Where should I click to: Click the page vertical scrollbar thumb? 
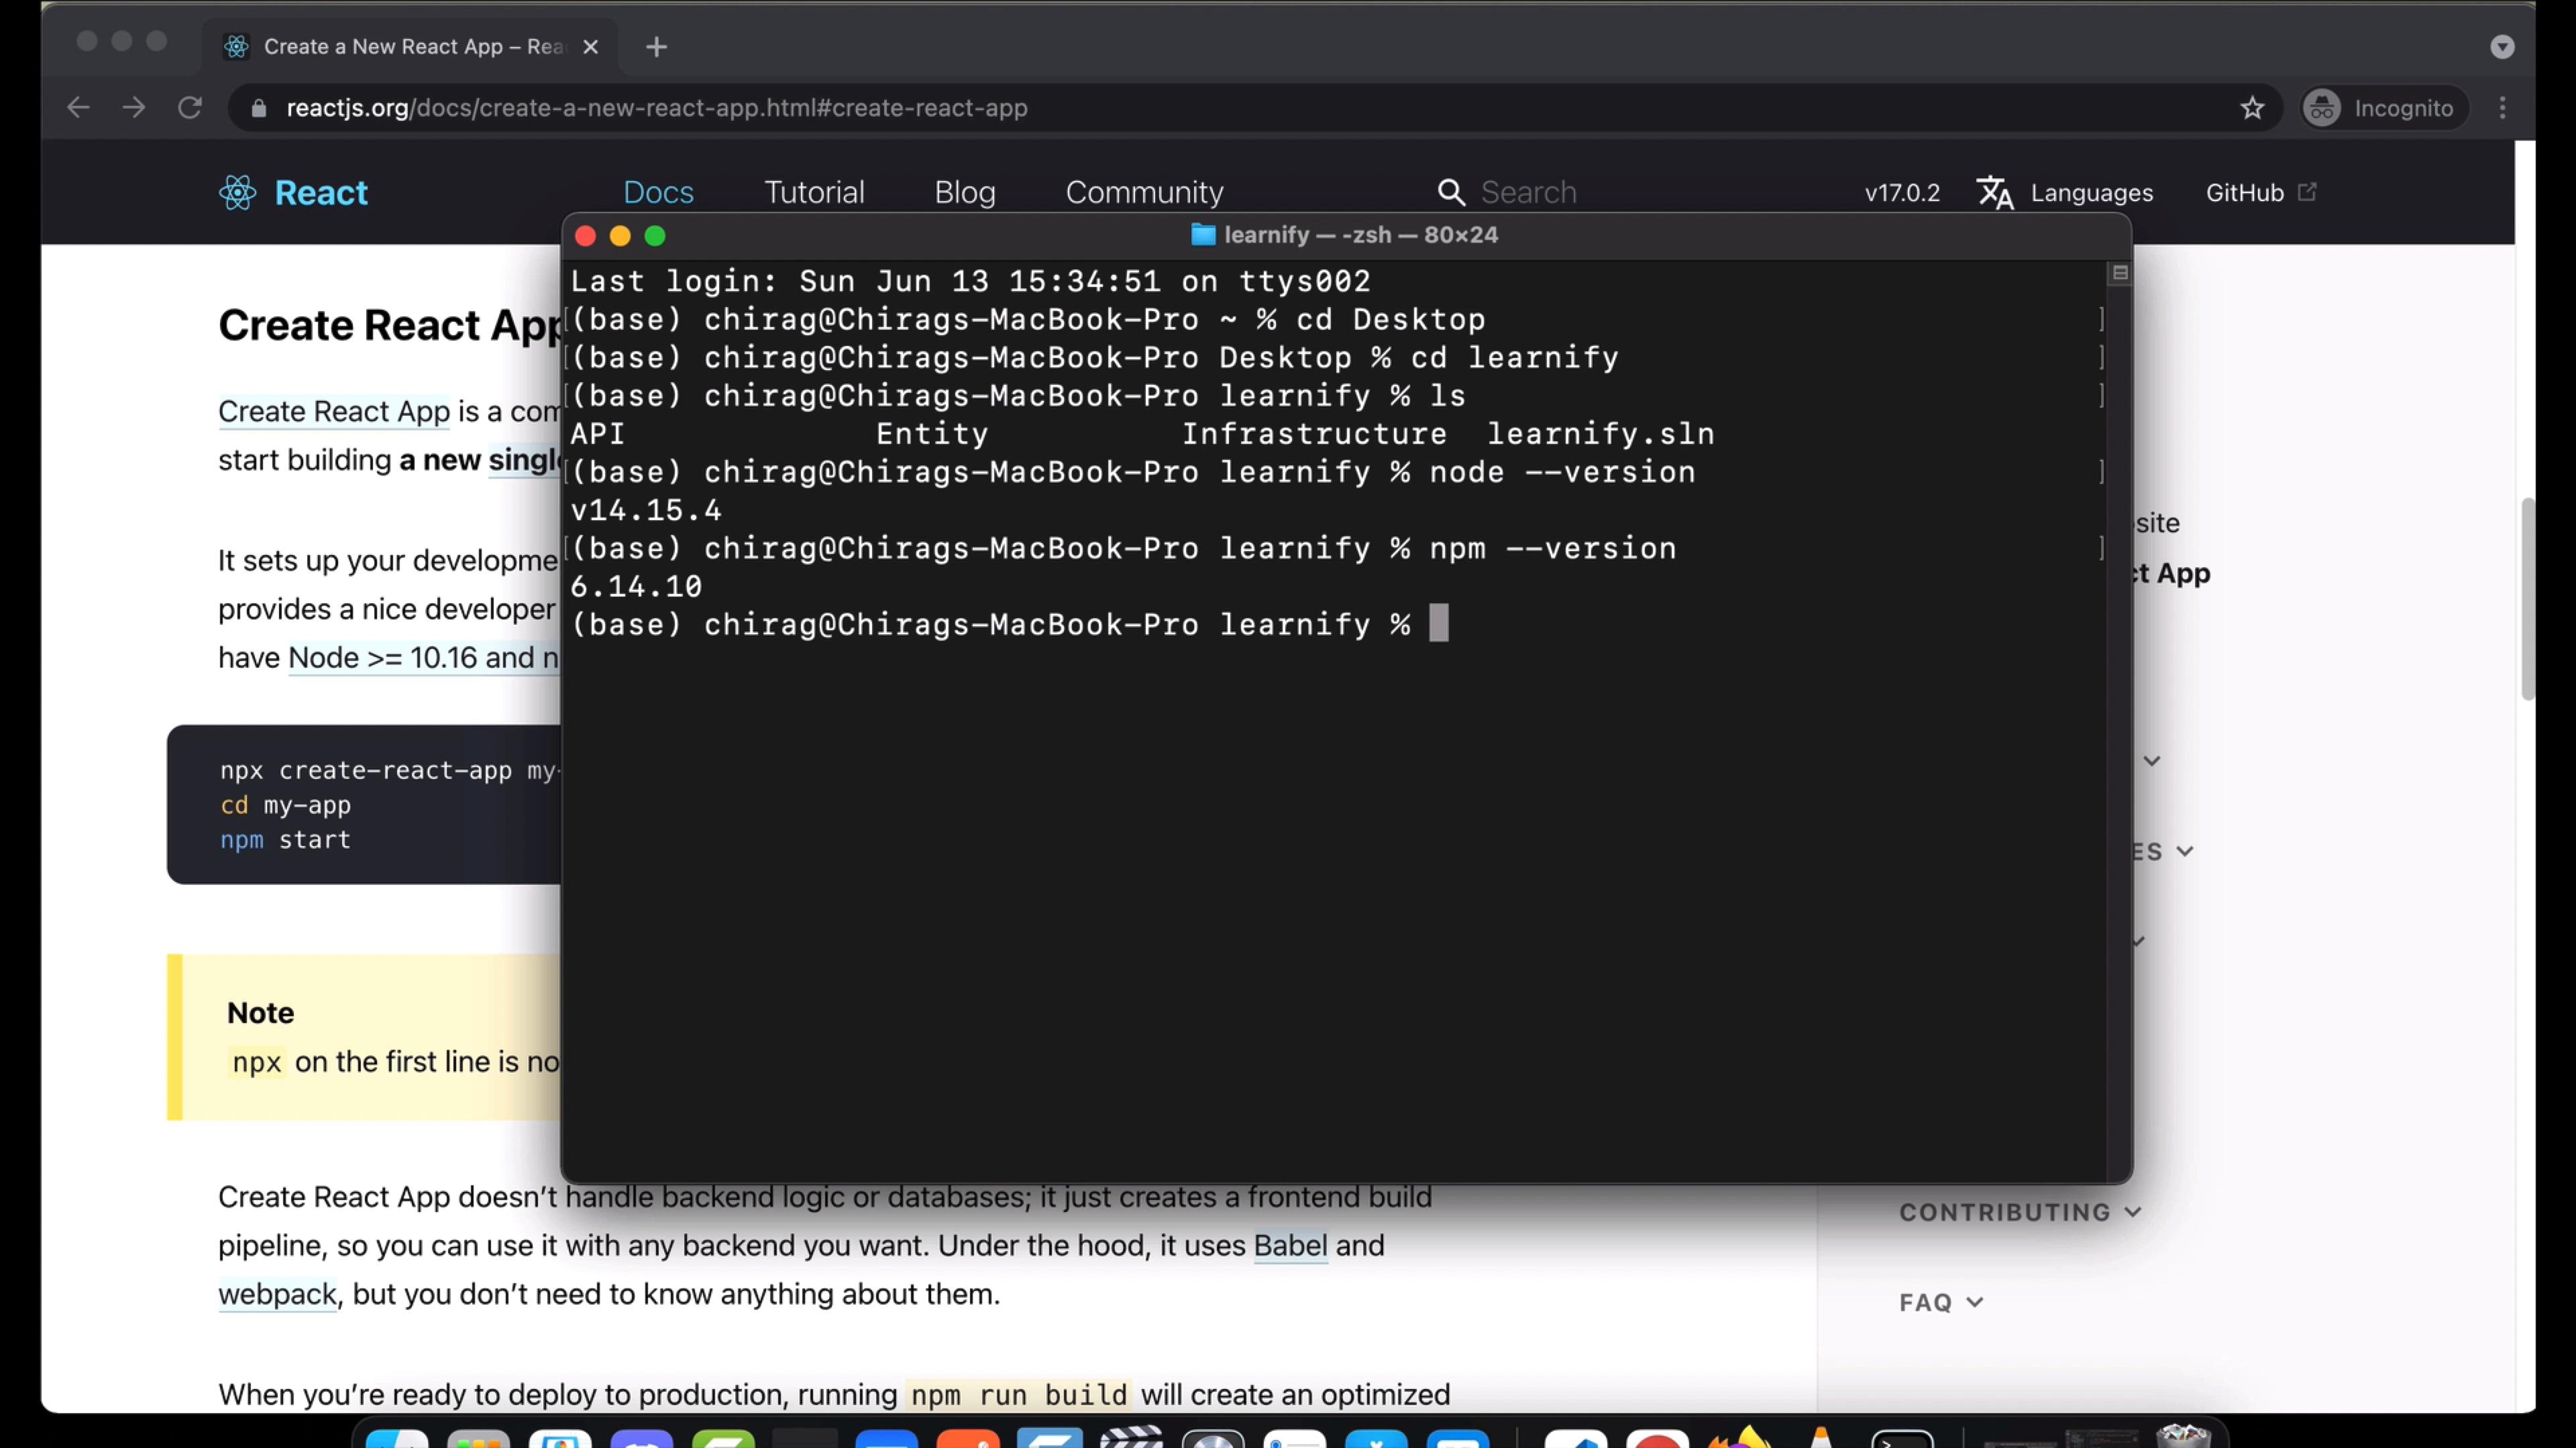(x=2527, y=599)
